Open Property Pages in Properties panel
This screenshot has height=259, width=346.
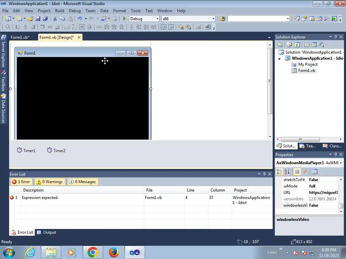(315, 172)
